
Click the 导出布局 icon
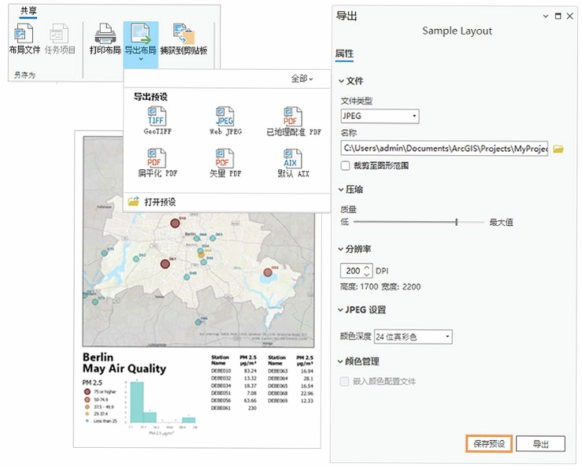pos(141,33)
